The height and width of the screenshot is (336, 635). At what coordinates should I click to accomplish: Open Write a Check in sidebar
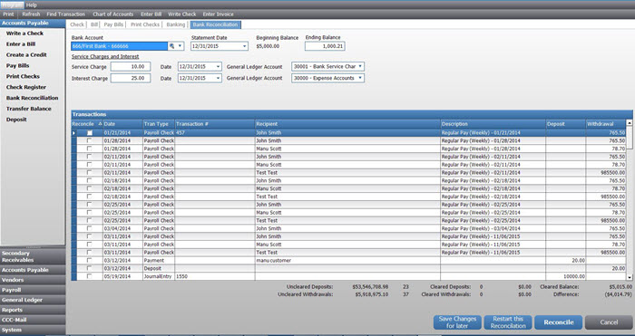tap(24, 34)
